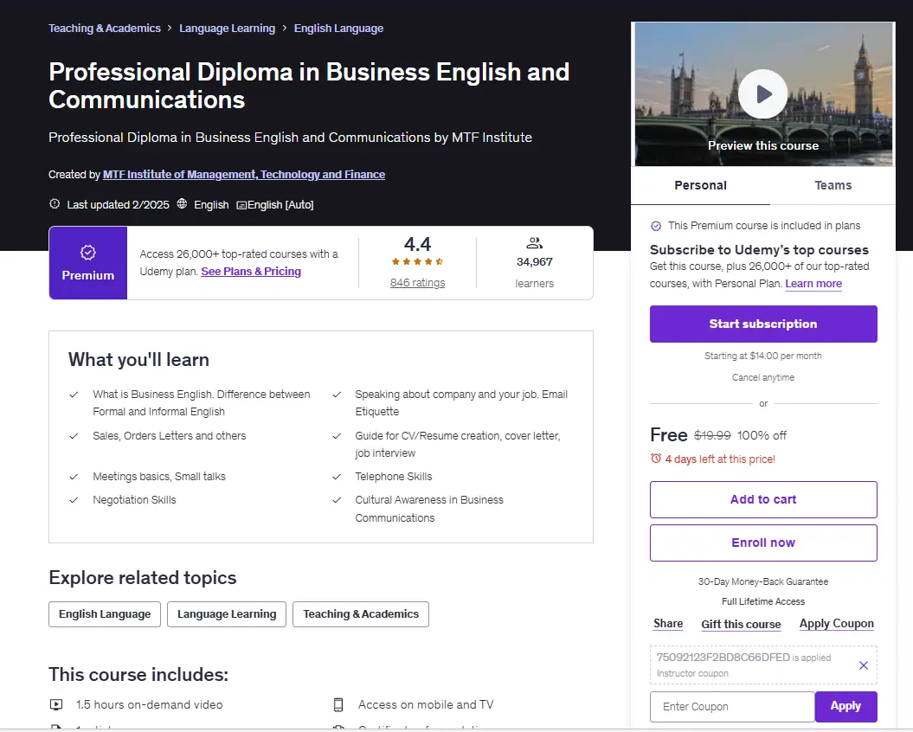Viewport: 913px width, 732px height.
Task: Click '1.5 hours on-demand video' text
Action: [149, 704]
